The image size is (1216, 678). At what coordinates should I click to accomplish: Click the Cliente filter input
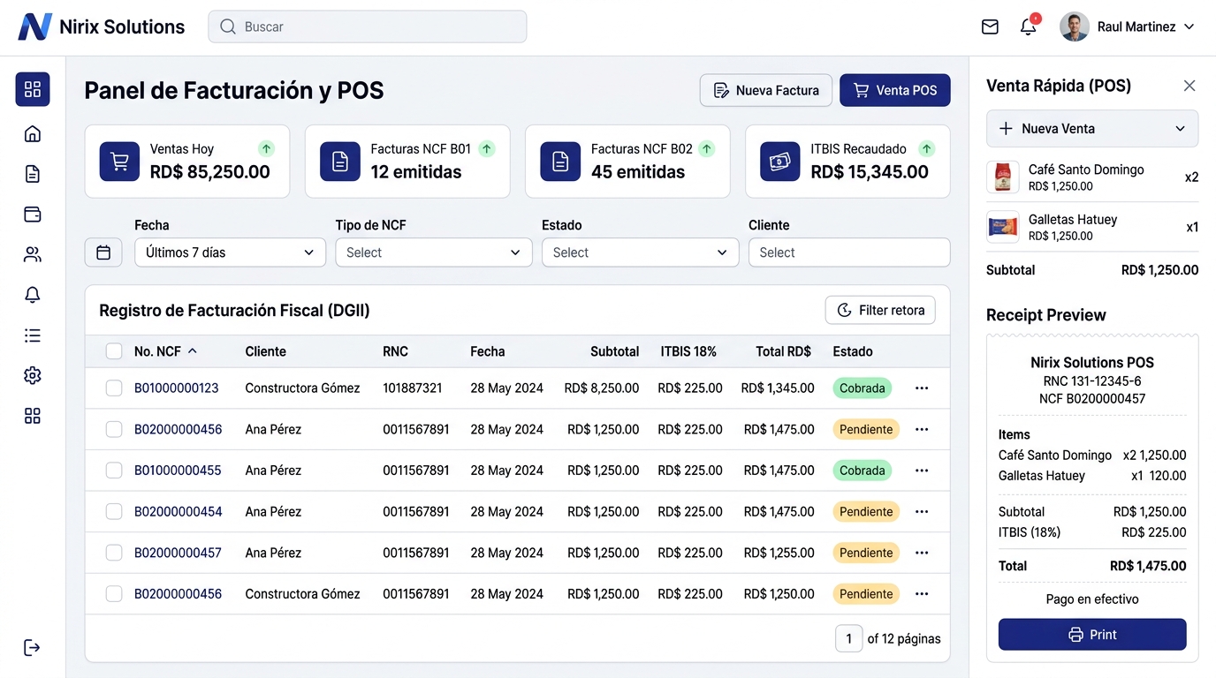pos(849,252)
